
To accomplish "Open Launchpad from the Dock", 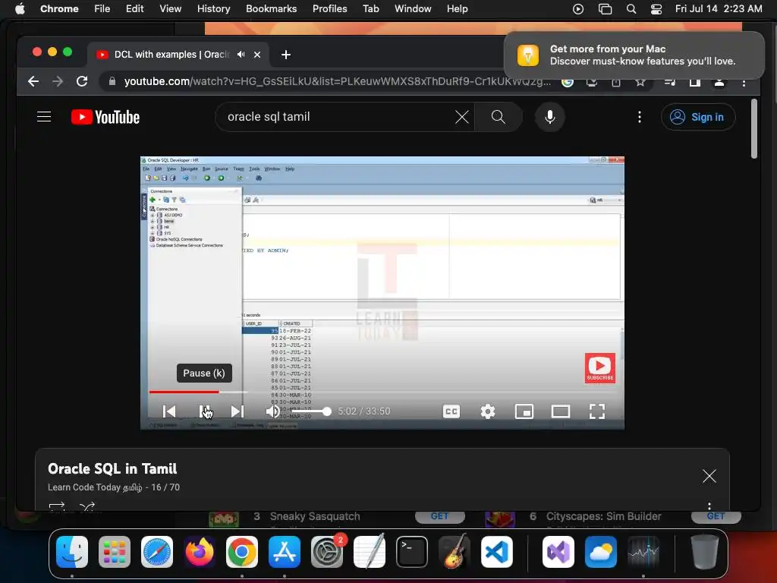I will click(115, 552).
